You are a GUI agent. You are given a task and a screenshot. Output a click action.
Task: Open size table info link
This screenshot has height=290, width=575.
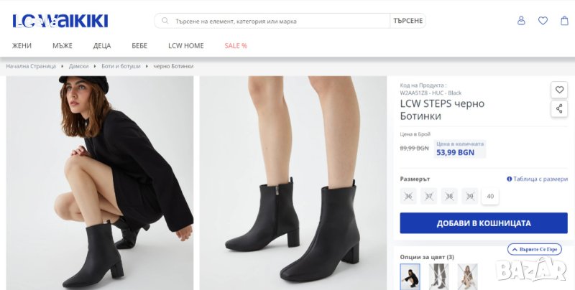tap(536, 179)
